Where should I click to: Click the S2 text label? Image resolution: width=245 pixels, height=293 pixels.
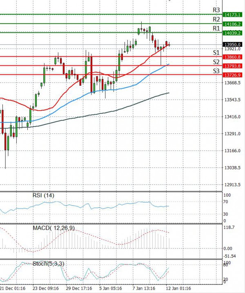pos(216,62)
